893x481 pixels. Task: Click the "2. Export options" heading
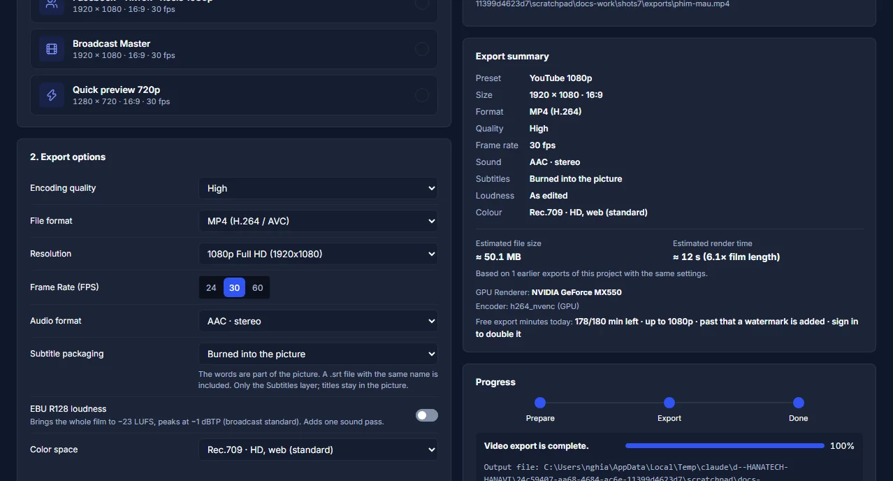[x=68, y=157]
